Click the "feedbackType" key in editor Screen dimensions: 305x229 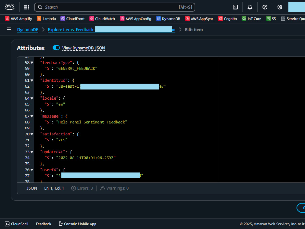56,63
